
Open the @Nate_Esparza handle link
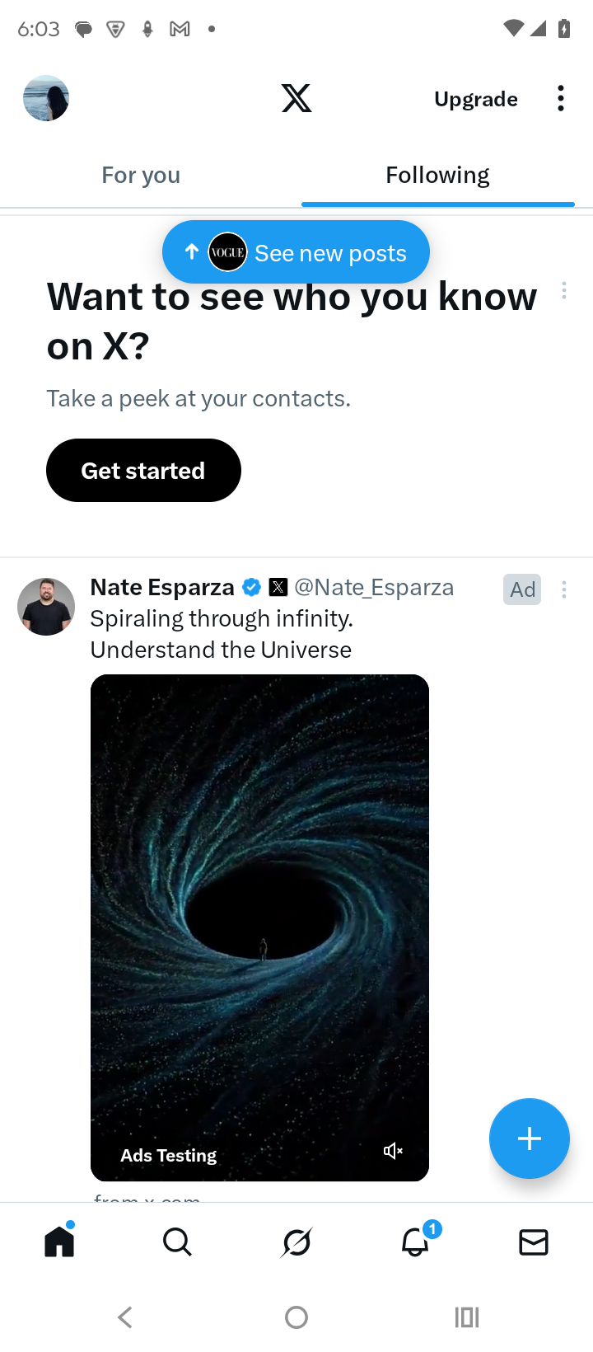tap(374, 587)
